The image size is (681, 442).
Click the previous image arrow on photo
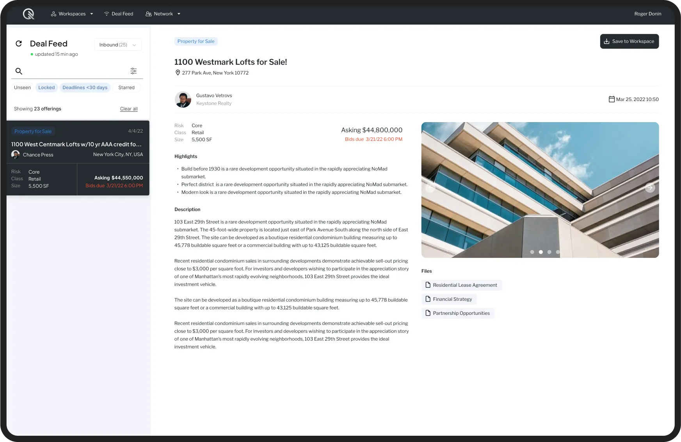click(430, 188)
